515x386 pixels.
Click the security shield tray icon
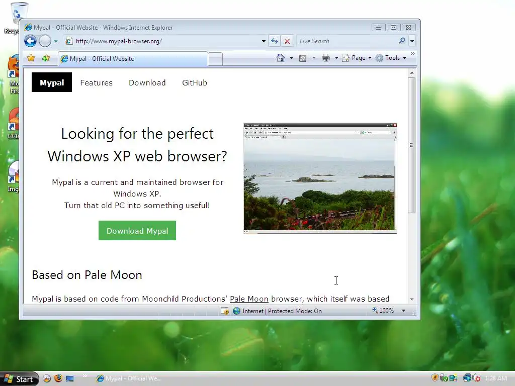click(435, 378)
